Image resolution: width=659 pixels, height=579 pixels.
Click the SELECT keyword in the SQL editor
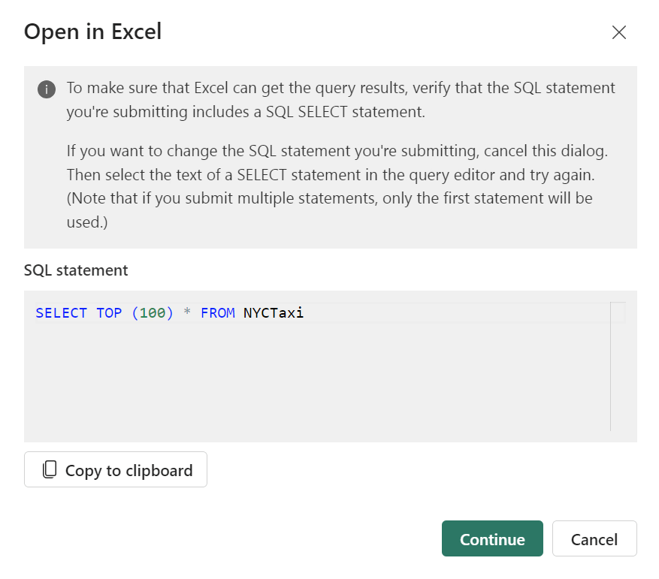tap(61, 313)
